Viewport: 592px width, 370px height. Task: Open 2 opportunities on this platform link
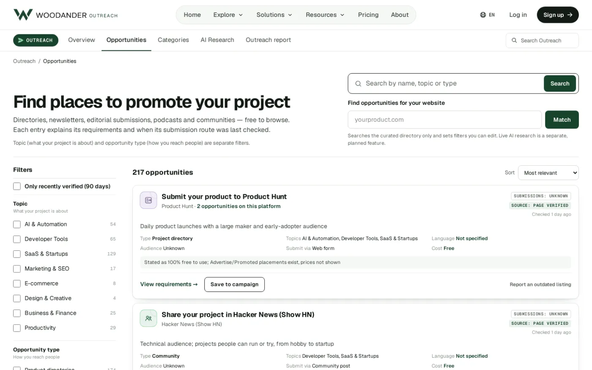click(x=239, y=206)
